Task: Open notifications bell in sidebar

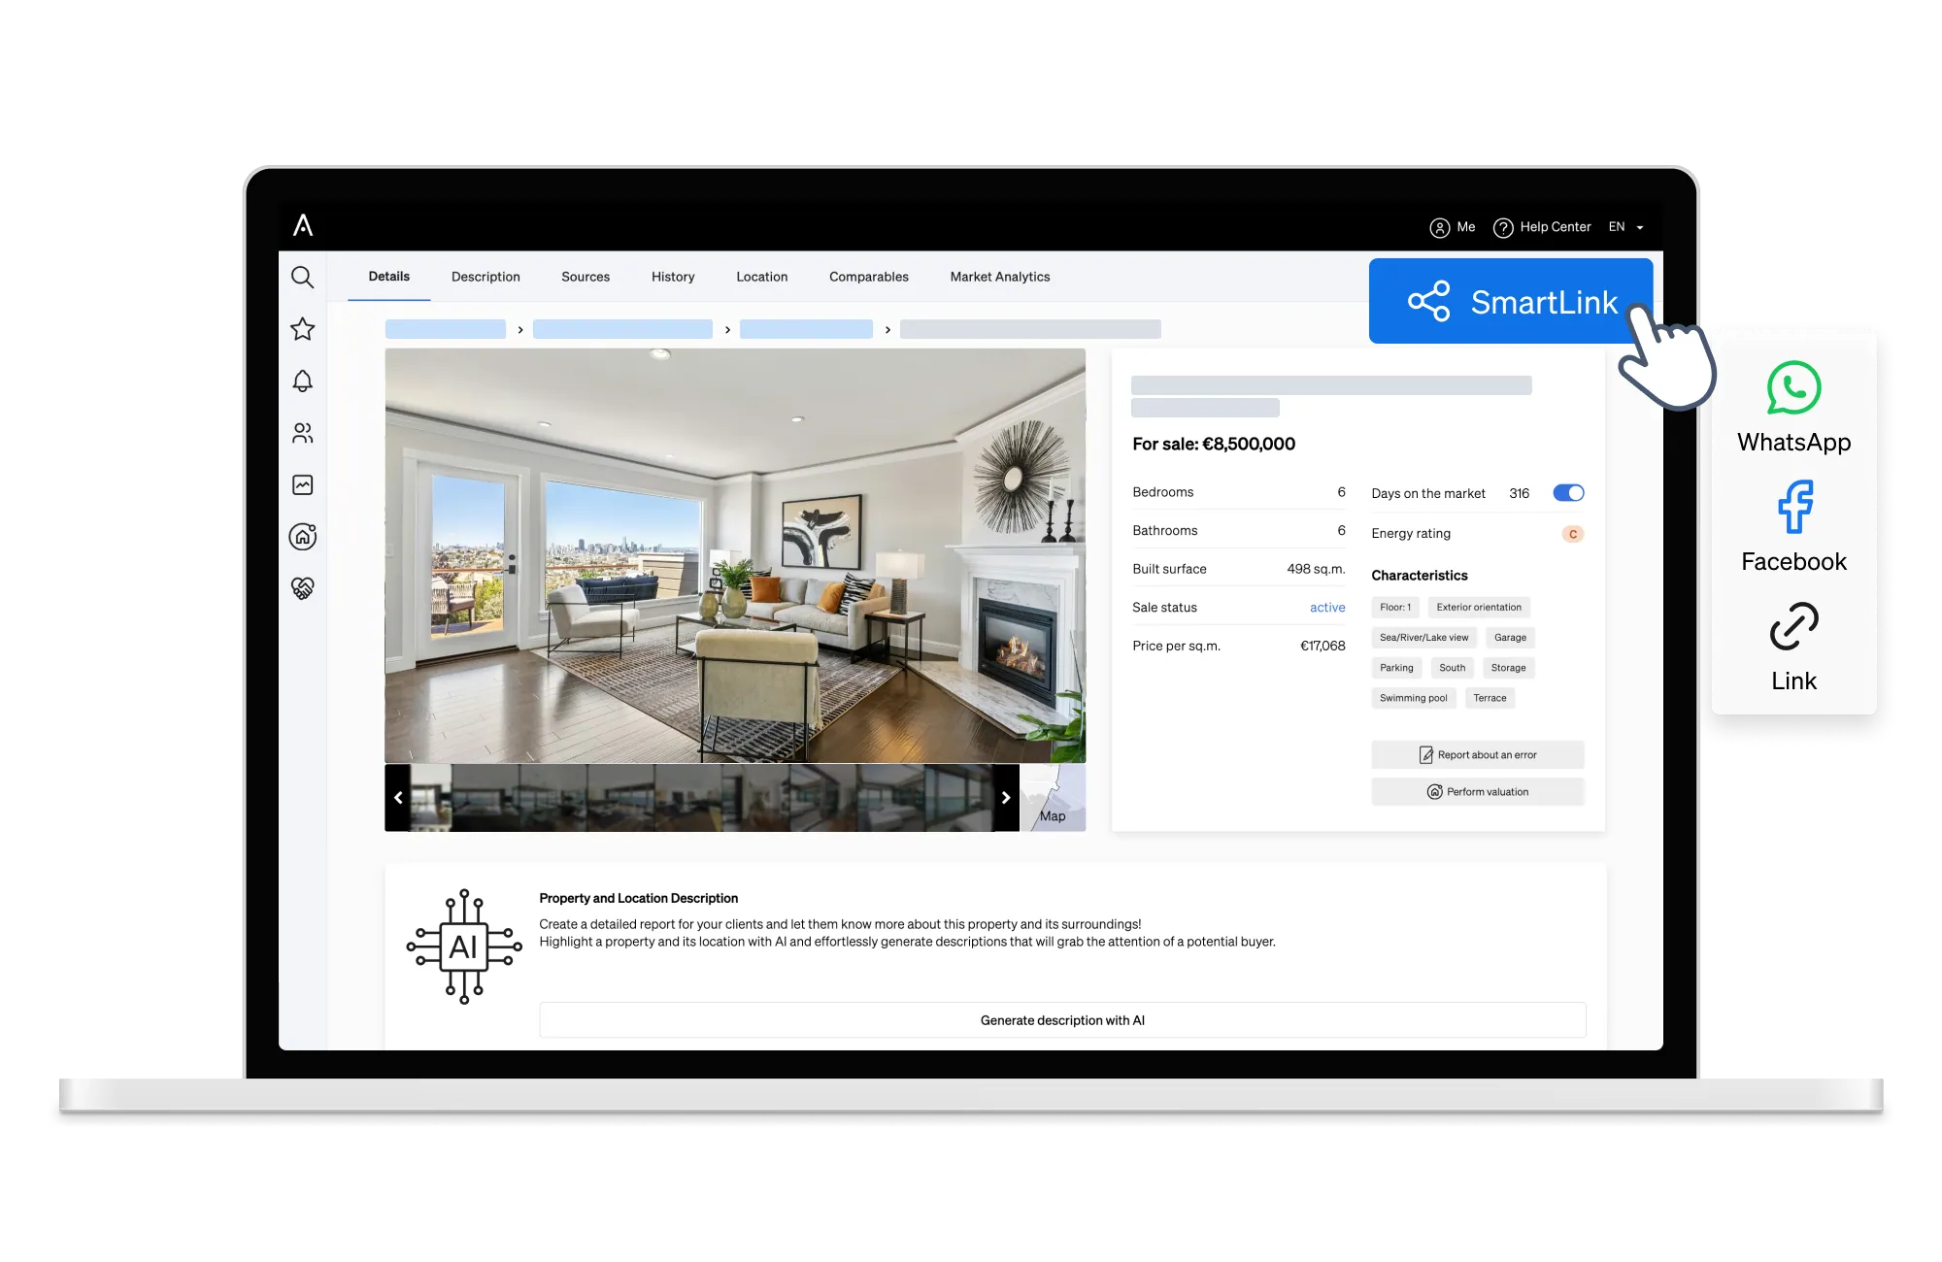Action: (x=302, y=381)
